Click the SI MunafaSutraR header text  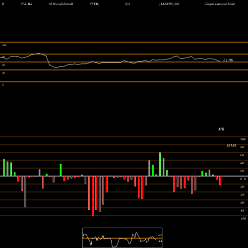pos(61,4)
